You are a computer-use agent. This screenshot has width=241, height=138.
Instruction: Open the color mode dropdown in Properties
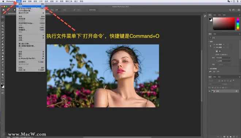click(223, 58)
